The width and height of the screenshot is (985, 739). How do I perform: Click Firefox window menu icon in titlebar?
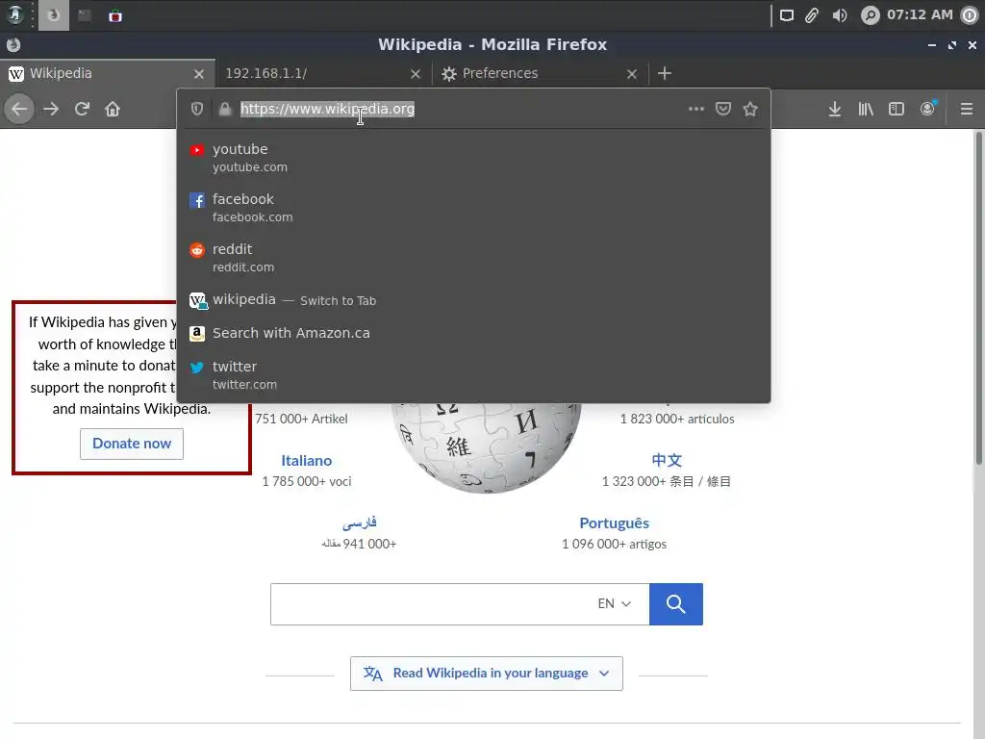point(13,44)
